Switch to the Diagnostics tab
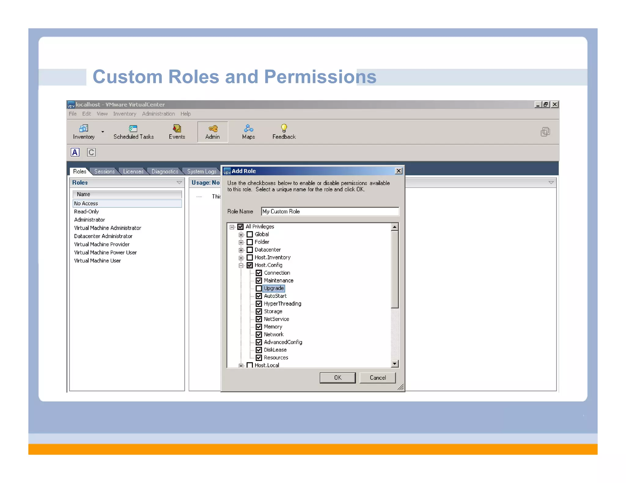The image size is (626, 483). (x=165, y=172)
